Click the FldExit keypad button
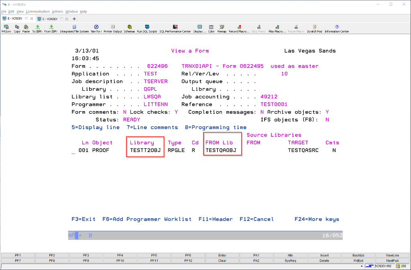Image resolution: width=411 pixels, height=270 pixels. pos(358,261)
